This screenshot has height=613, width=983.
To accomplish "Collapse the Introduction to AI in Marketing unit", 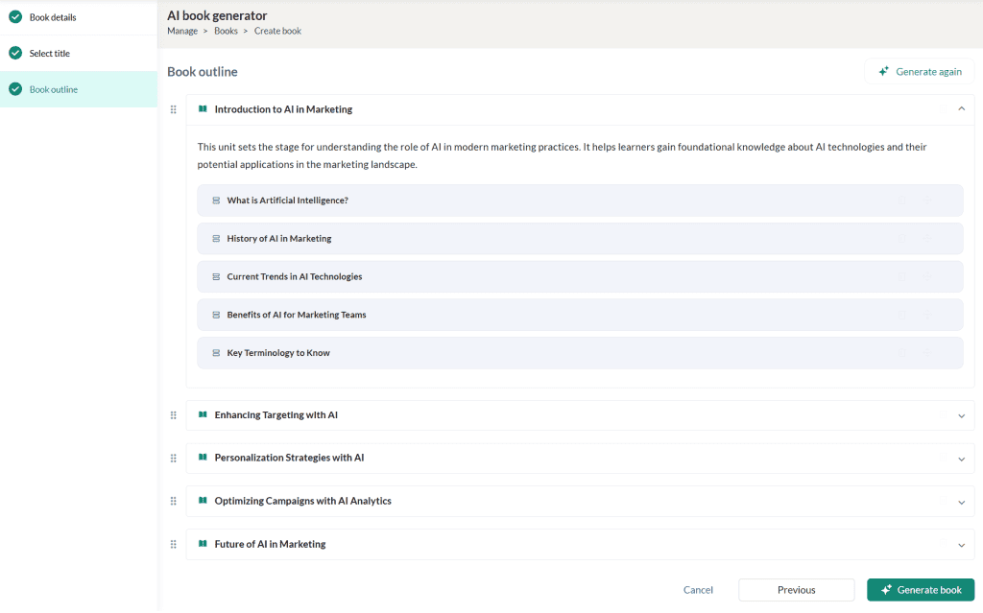I will (x=961, y=109).
